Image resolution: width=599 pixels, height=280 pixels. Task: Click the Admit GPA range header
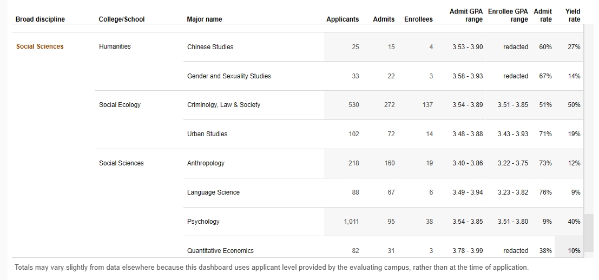466,15
